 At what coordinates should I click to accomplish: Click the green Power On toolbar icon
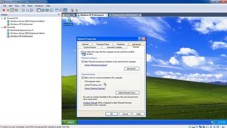point(12,10)
